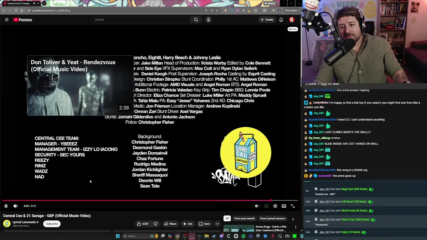Go to the browser home page
The height and width of the screenshot is (240, 427).
pyautogui.click(x=22, y=10)
